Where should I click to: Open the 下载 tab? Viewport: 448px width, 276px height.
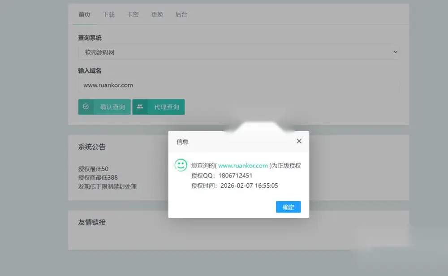click(108, 14)
